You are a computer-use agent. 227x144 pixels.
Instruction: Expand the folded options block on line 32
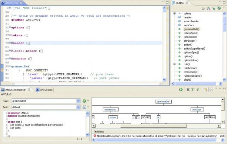10,27
